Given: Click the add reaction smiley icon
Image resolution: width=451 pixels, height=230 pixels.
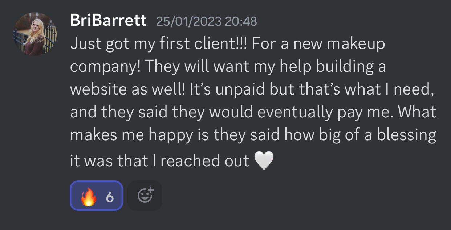Looking at the screenshot, I should 145,196.
